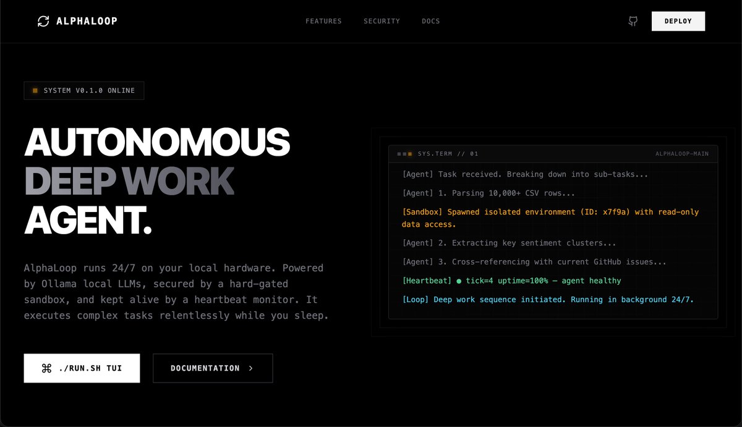Click the gray DEEP WORK headline text
This screenshot has height=427, width=742.
pyautogui.click(x=129, y=181)
